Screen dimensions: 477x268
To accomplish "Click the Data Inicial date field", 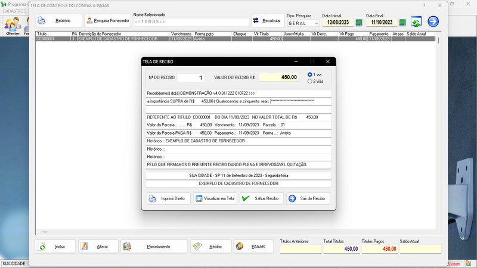I will (x=337, y=22).
